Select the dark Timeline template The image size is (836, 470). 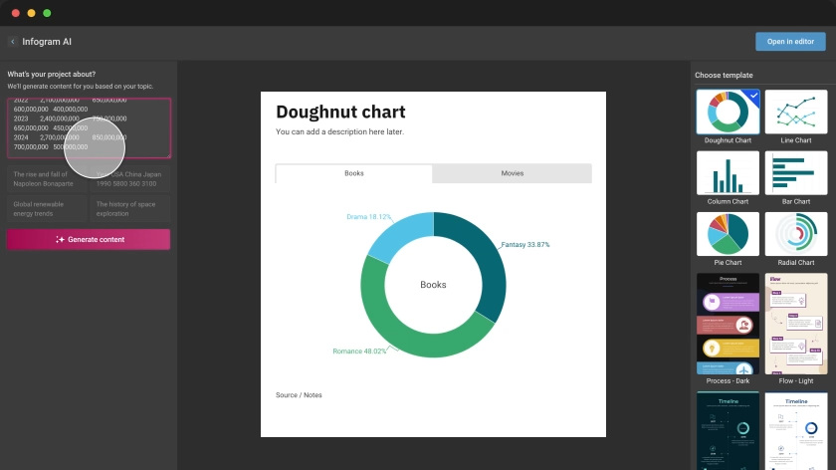coord(728,430)
